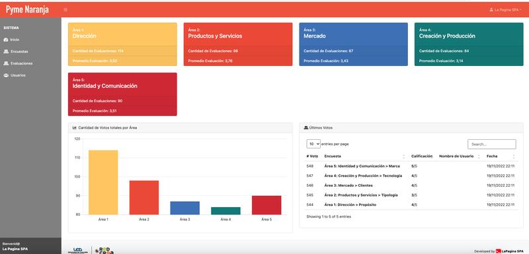
Task: Click the user avatar icon in header
Action: (491, 10)
